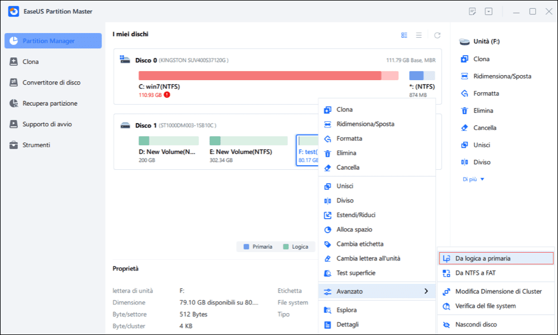Click Formatta in the right panel
This screenshot has height=335, width=558.
point(486,93)
